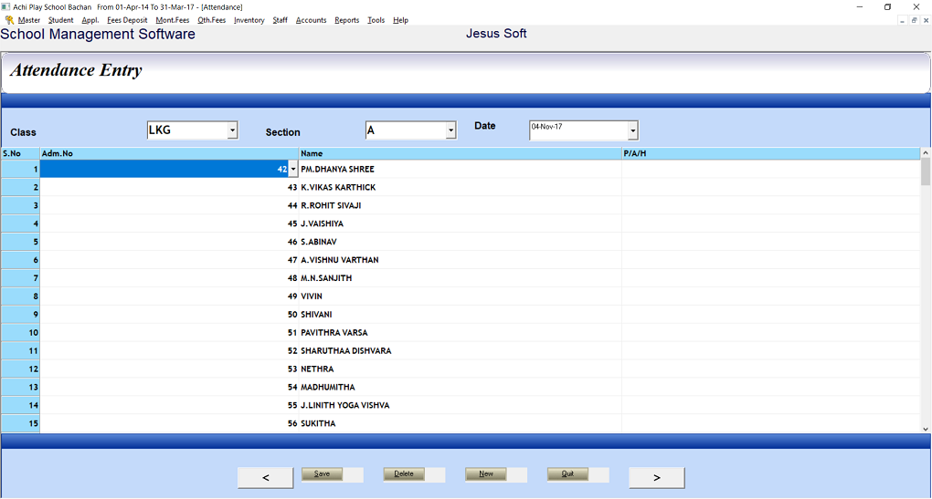Expand the Class dropdown showing LKG
The height and width of the screenshot is (499, 932).
(232, 130)
